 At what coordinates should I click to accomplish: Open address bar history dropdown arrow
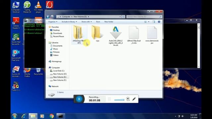pyautogui.click(x=120, y=17)
